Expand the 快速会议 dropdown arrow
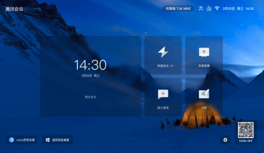 pyautogui.click(x=172, y=66)
